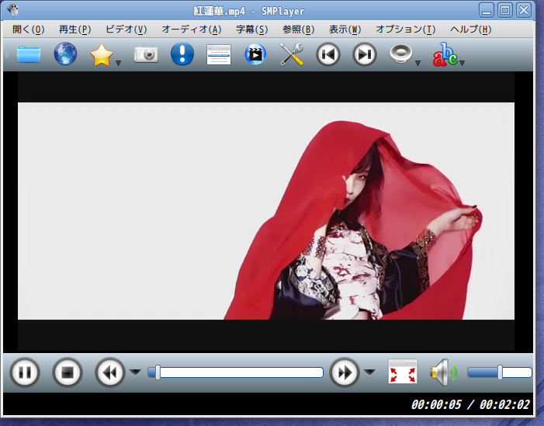Minimize the SMPlayer window
This screenshot has height=426, width=544.
point(487,10)
